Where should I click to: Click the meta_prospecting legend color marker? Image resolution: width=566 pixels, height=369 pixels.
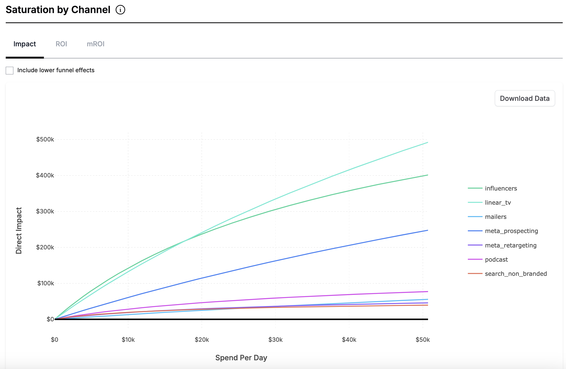pyautogui.click(x=475, y=231)
